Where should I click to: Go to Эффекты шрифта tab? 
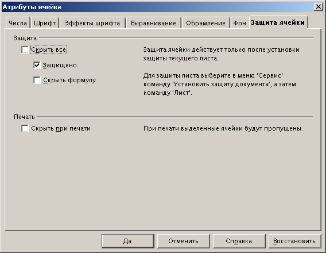coord(92,23)
